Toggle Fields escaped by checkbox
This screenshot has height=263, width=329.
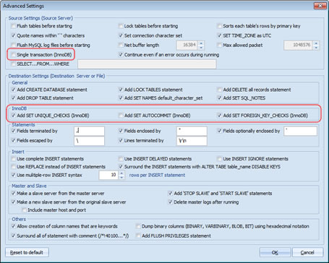click(13, 140)
